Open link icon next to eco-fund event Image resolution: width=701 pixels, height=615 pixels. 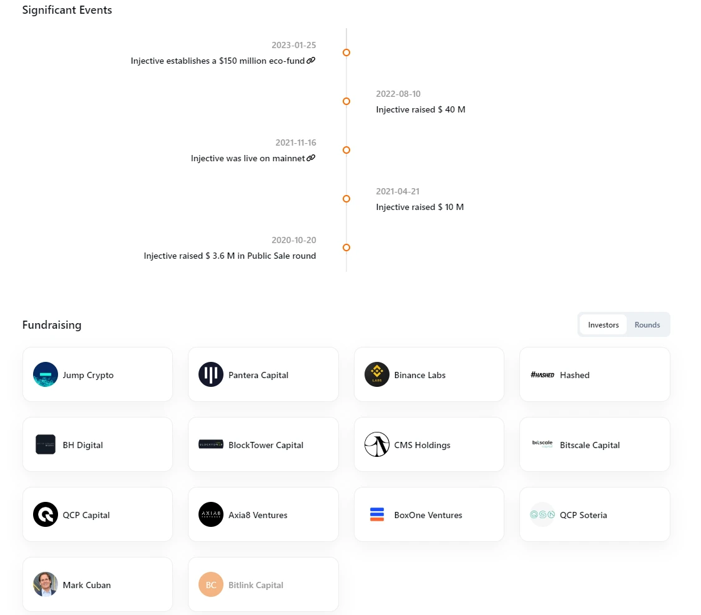coord(311,61)
